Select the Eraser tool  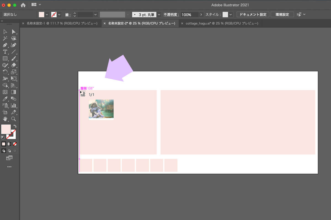14,65
